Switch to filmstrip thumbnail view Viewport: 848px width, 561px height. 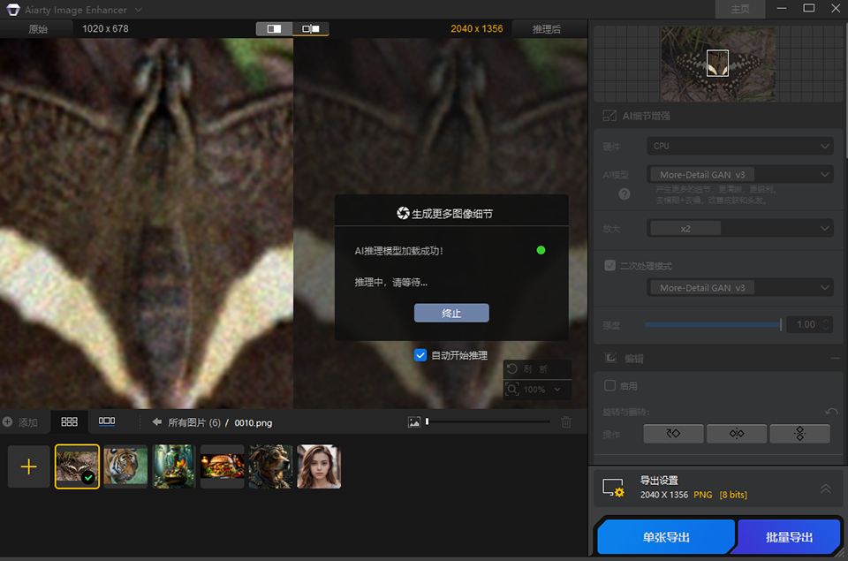tap(107, 421)
